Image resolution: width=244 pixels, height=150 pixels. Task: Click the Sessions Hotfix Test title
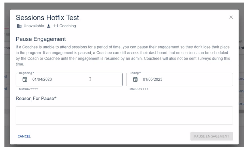(47, 18)
